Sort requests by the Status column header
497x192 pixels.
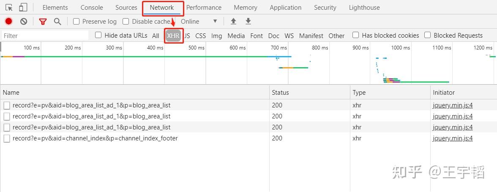[x=280, y=92]
